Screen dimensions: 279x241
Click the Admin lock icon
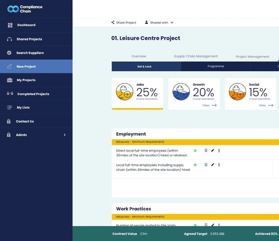click(x=8, y=135)
